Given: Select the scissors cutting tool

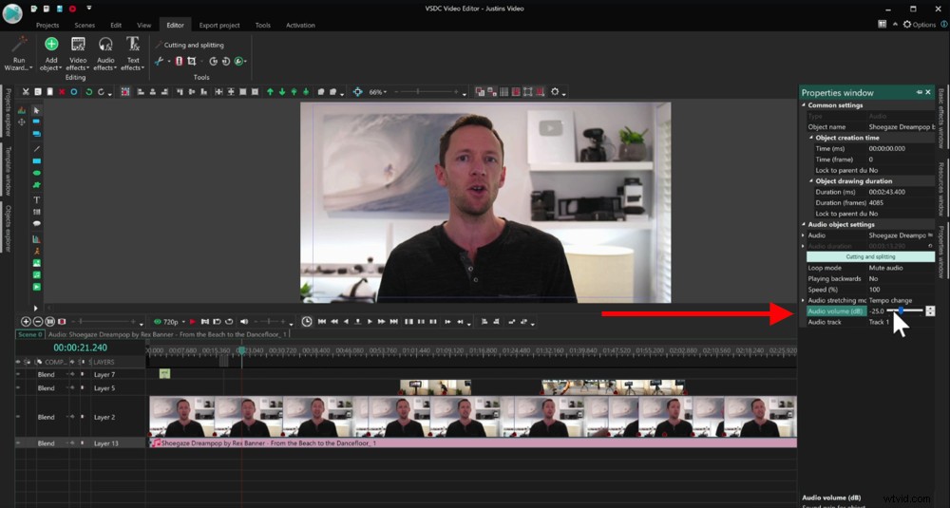Looking at the screenshot, I should [x=159, y=61].
